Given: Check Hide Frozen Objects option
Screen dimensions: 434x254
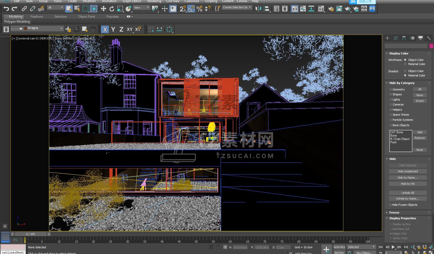Looking at the screenshot, I should tap(390, 205).
